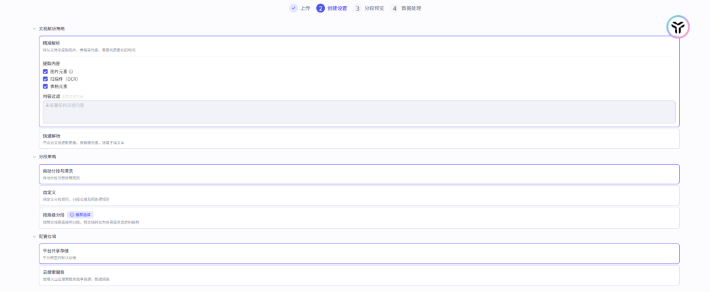Uncheck the 表格元素 checkbox
The width and height of the screenshot is (710, 292).
tap(45, 86)
